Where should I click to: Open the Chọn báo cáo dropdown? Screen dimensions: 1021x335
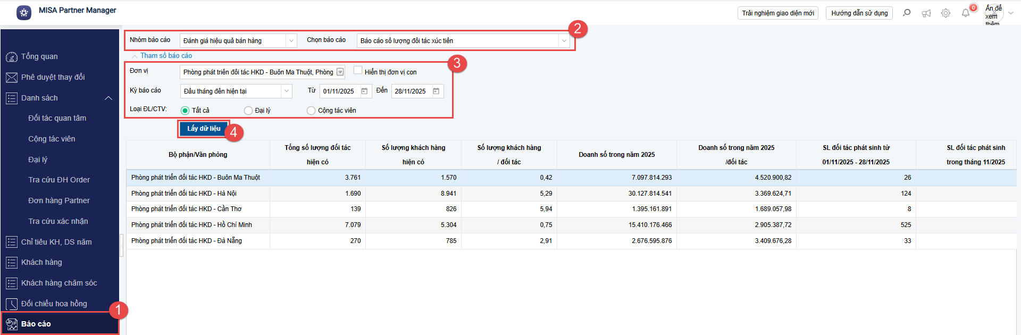click(564, 41)
